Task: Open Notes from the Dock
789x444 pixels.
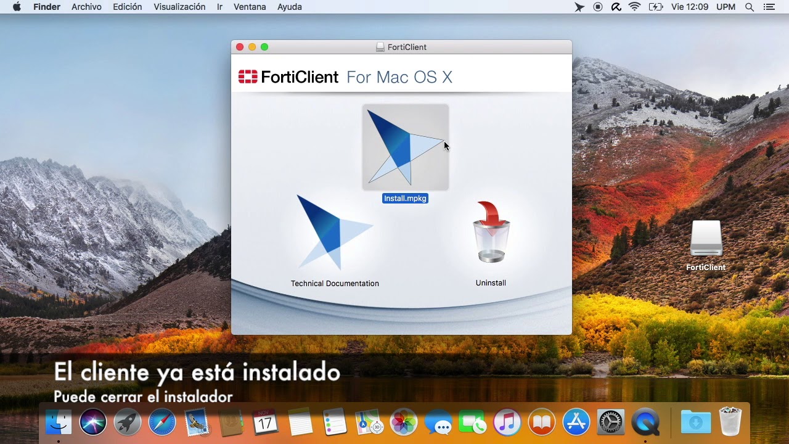Action: [x=300, y=422]
